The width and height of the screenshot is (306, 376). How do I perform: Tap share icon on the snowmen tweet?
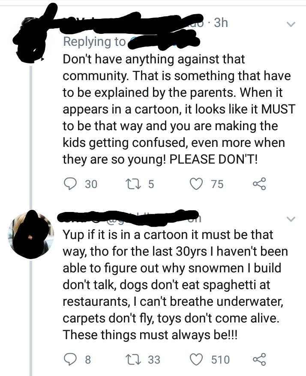(x=259, y=359)
